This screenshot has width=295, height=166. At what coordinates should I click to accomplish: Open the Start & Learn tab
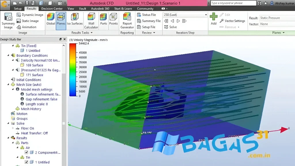123,9
